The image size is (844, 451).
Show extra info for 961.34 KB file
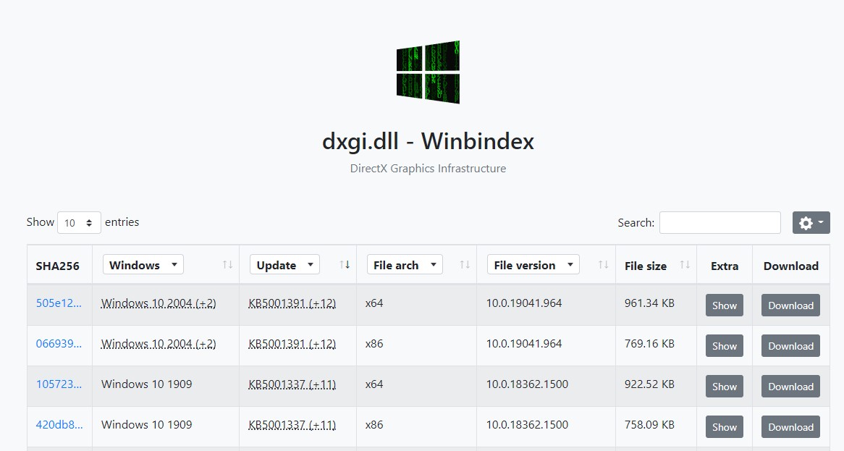pos(724,305)
